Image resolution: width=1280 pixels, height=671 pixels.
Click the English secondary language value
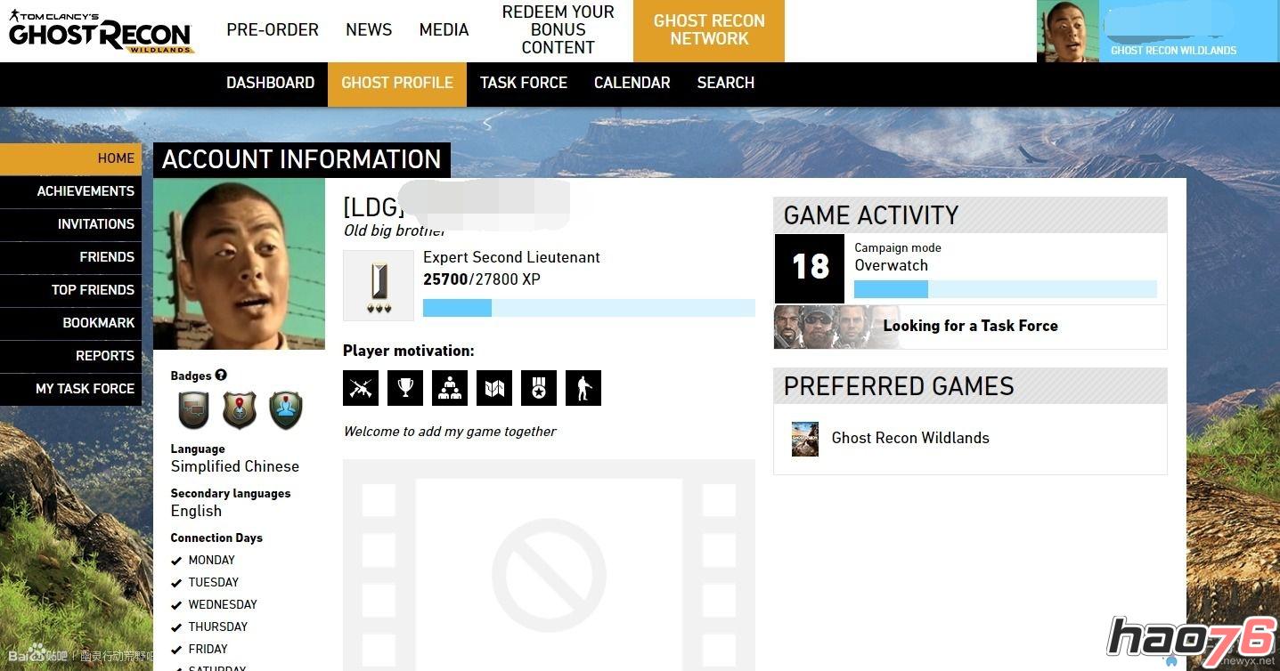click(x=196, y=511)
